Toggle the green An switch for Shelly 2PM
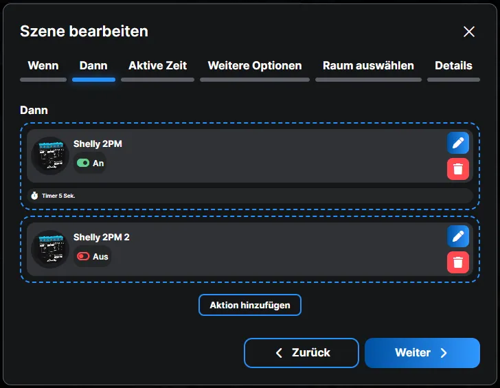 (x=83, y=163)
